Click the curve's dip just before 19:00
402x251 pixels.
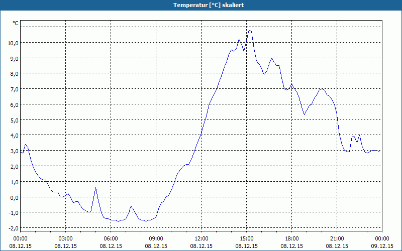305,114
